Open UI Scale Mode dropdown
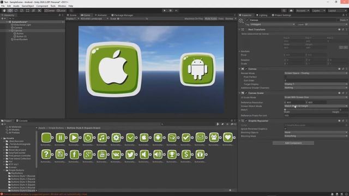This screenshot has width=349, height=196. pyautogui.click(x=316, y=97)
